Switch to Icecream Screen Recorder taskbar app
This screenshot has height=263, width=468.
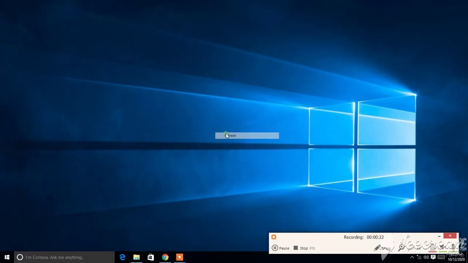coord(179,257)
